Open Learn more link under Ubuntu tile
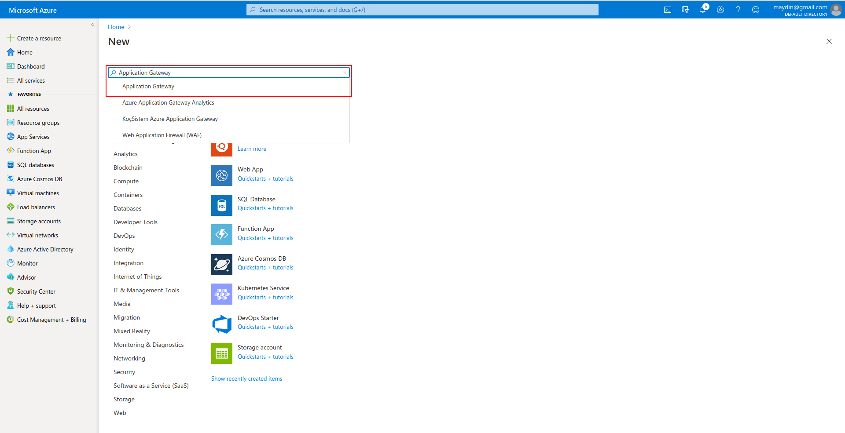This screenshot has width=845, height=433. pyautogui.click(x=252, y=149)
